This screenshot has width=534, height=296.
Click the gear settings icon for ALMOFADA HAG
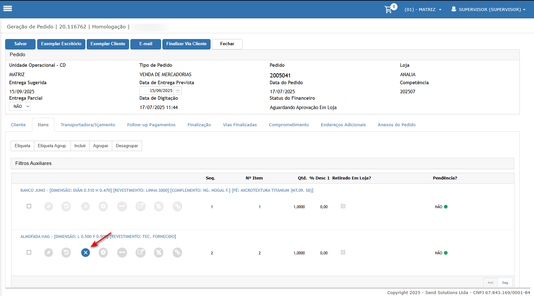103,253
